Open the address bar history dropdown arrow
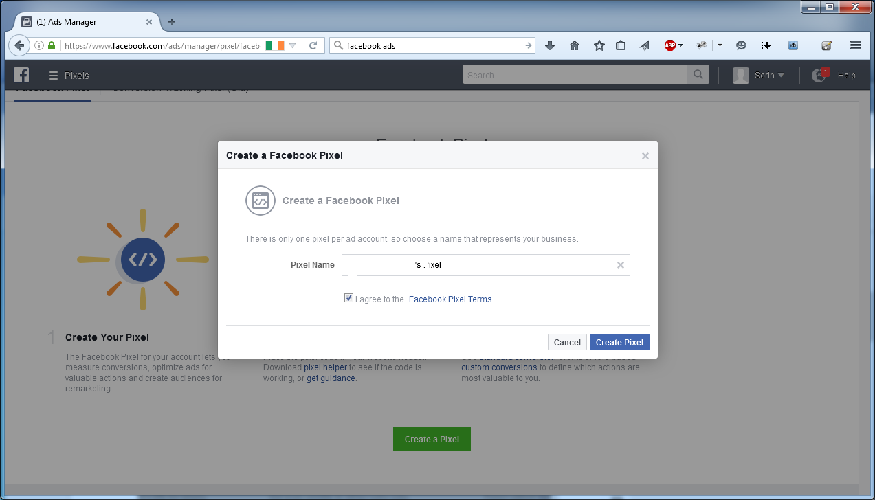The image size is (875, 500). pos(292,46)
